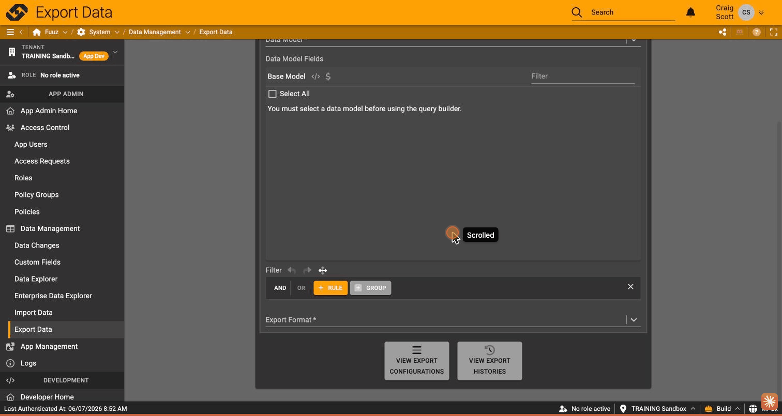The height and width of the screenshot is (416, 782).
Task: Select the AND condition toggle
Action: [280, 288]
